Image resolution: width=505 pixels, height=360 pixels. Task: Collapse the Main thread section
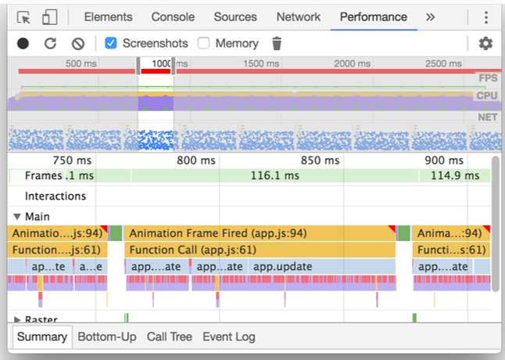(x=17, y=217)
